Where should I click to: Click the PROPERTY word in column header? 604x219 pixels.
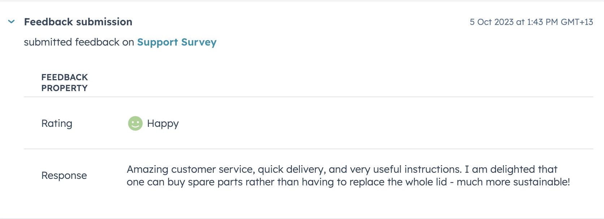click(64, 88)
